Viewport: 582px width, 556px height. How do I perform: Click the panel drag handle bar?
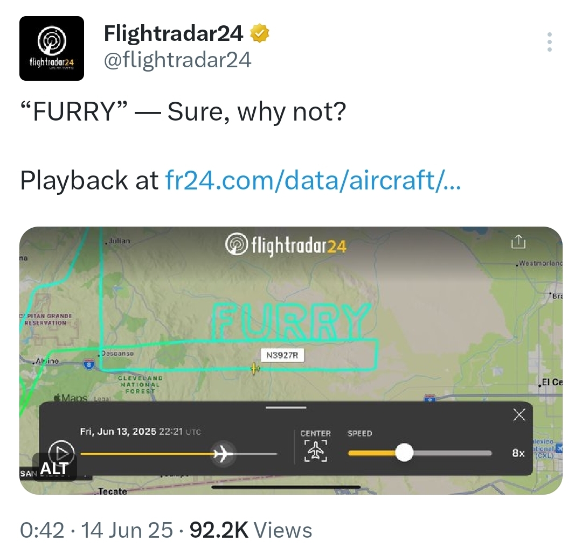pyautogui.click(x=286, y=408)
